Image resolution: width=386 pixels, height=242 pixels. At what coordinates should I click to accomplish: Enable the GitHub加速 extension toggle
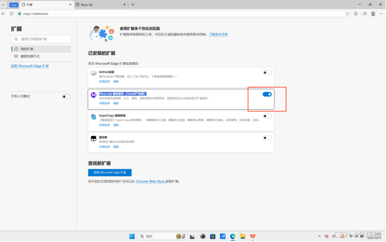pyautogui.click(x=267, y=72)
